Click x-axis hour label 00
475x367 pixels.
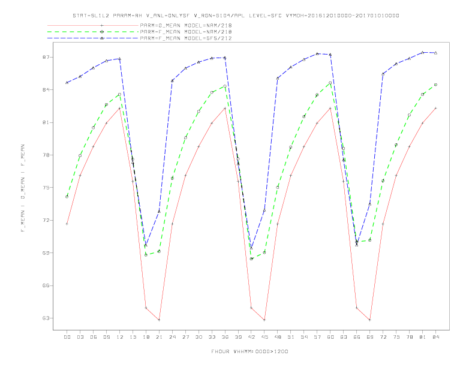point(67,337)
